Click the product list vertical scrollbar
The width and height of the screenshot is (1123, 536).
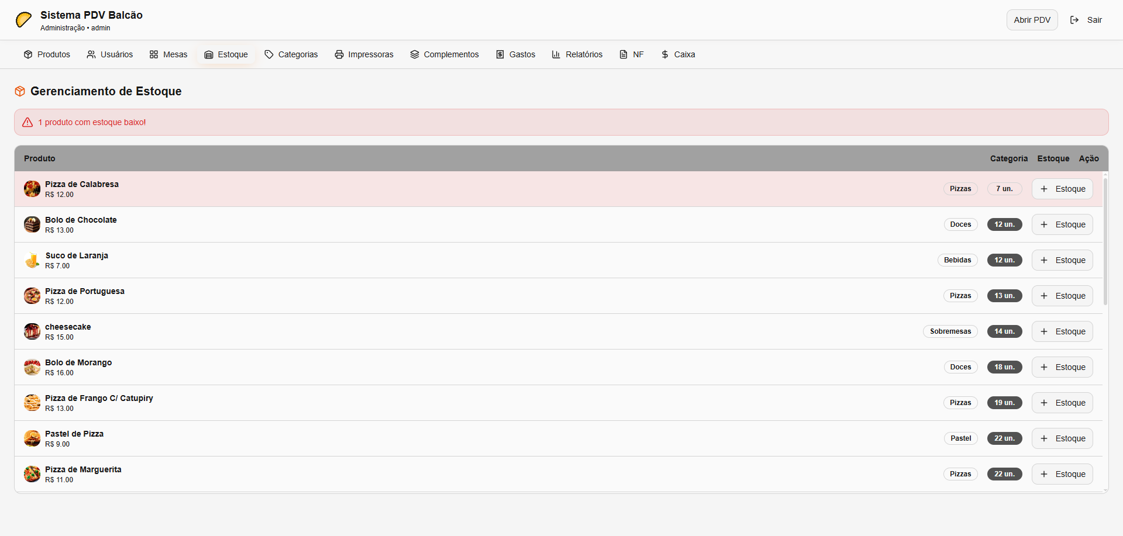click(x=1105, y=241)
